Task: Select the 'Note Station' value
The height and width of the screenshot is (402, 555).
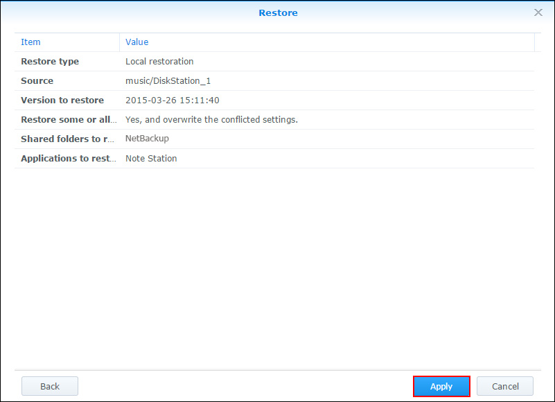Action: 151,158
